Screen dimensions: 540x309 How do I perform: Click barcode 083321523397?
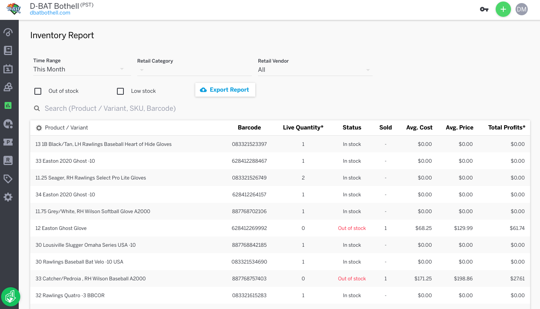[x=249, y=144]
